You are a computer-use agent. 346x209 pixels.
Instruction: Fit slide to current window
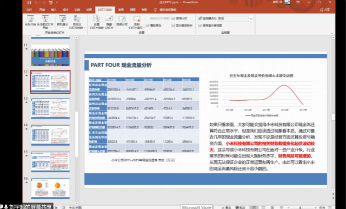click(x=330, y=207)
